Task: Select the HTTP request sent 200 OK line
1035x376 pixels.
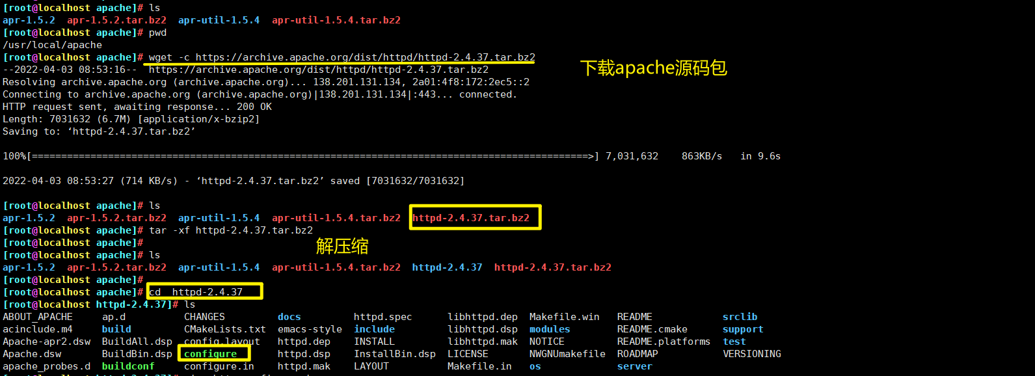Action: pos(137,107)
